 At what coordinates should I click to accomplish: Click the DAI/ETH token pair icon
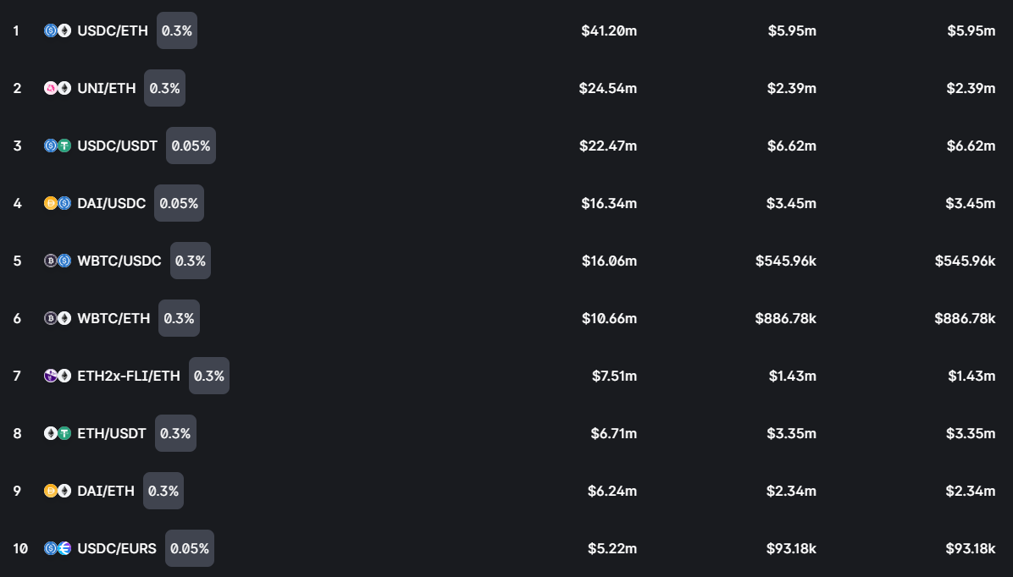(58, 491)
